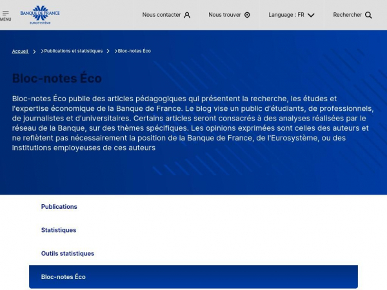Open the hamburger MENU icon
The width and height of the screenshot is (387, 290).
point(5,13)
